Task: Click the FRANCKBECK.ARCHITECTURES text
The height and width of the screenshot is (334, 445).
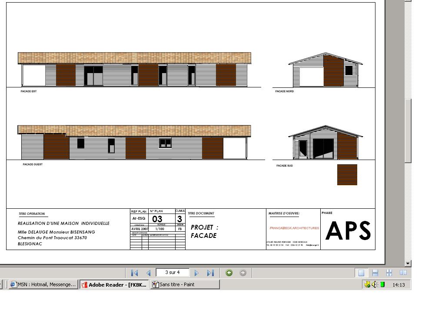Action: pyautogui.click(x=294, y=228)
